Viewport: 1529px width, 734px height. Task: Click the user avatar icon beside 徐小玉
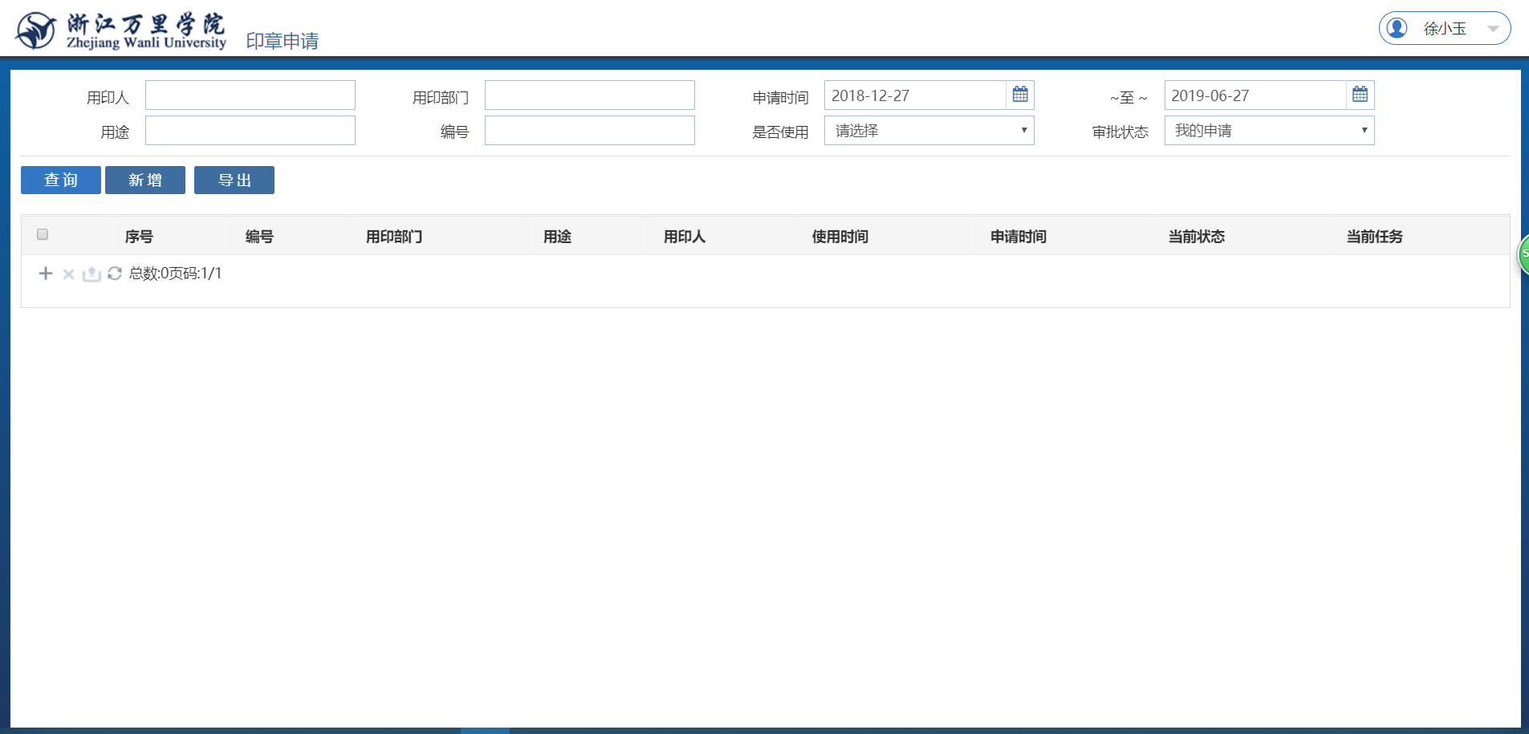(1397, 28)
